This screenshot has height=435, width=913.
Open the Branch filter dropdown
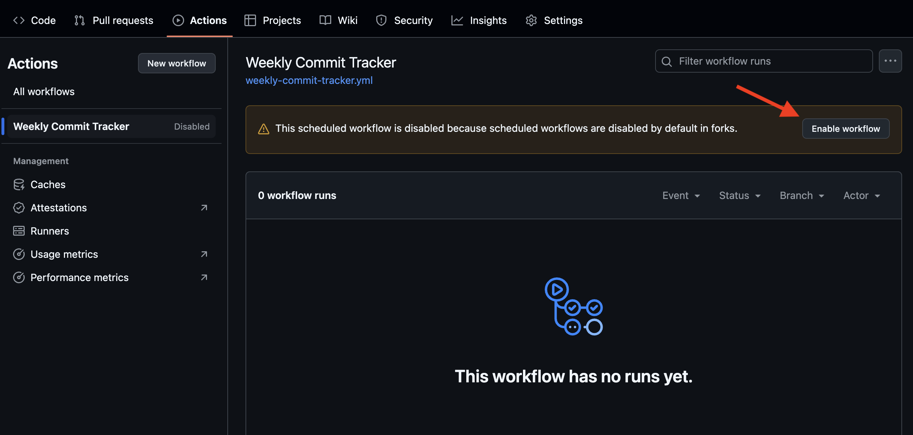coord(802,195)
